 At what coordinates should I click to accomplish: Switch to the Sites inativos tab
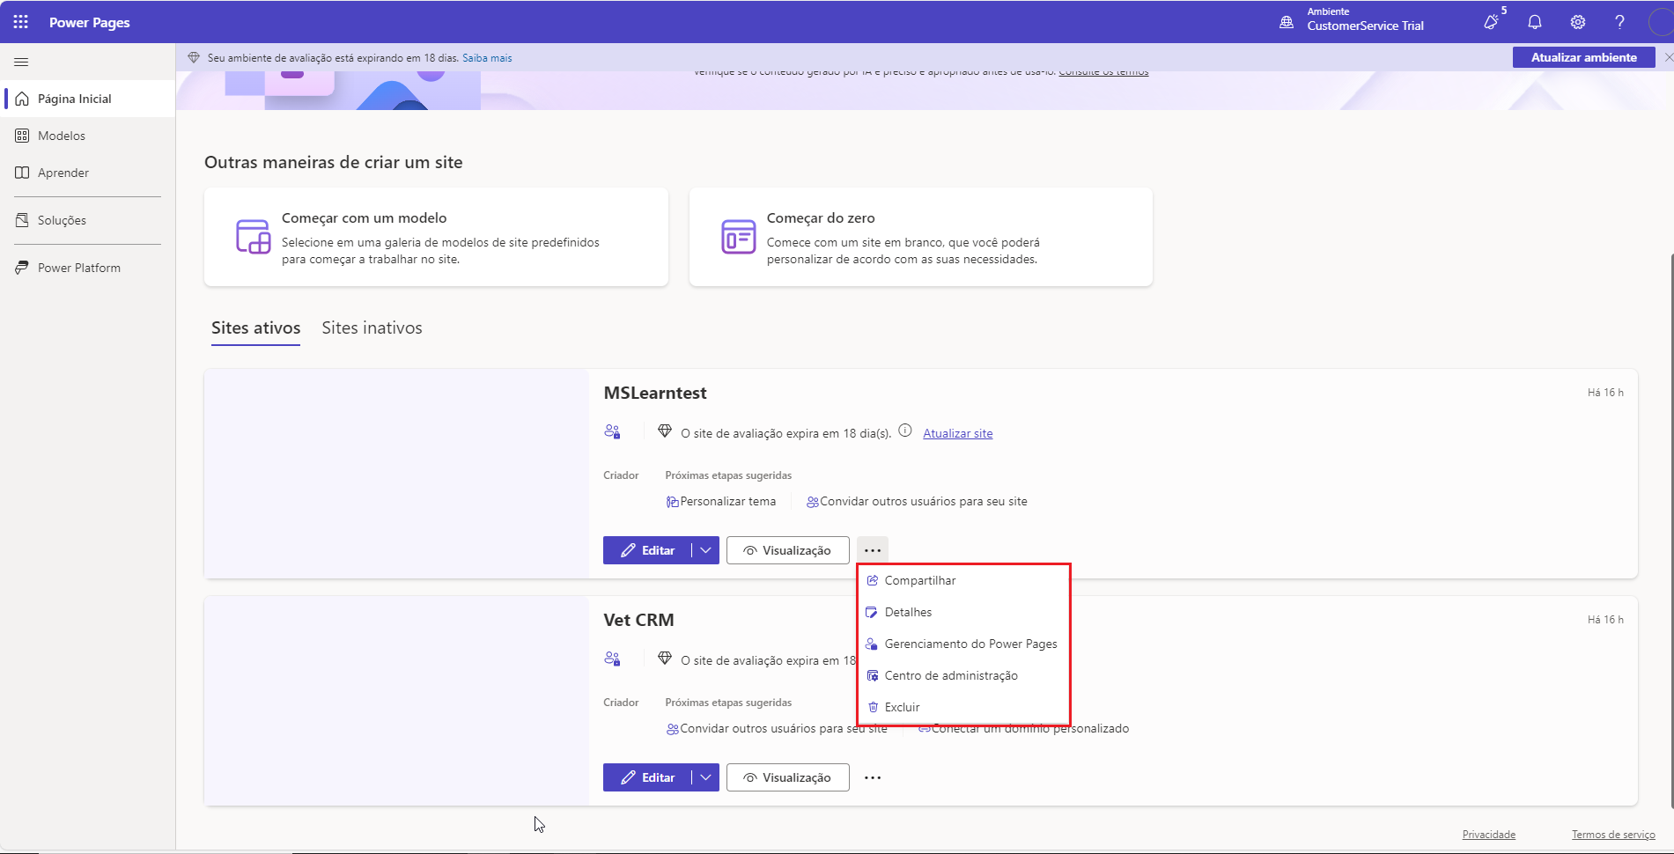point(372,328)
